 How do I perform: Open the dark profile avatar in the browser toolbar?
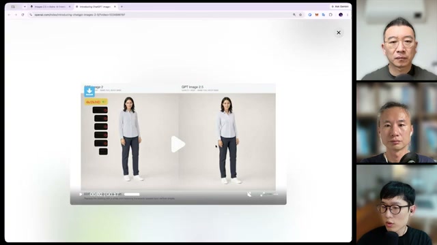point(341,15)
